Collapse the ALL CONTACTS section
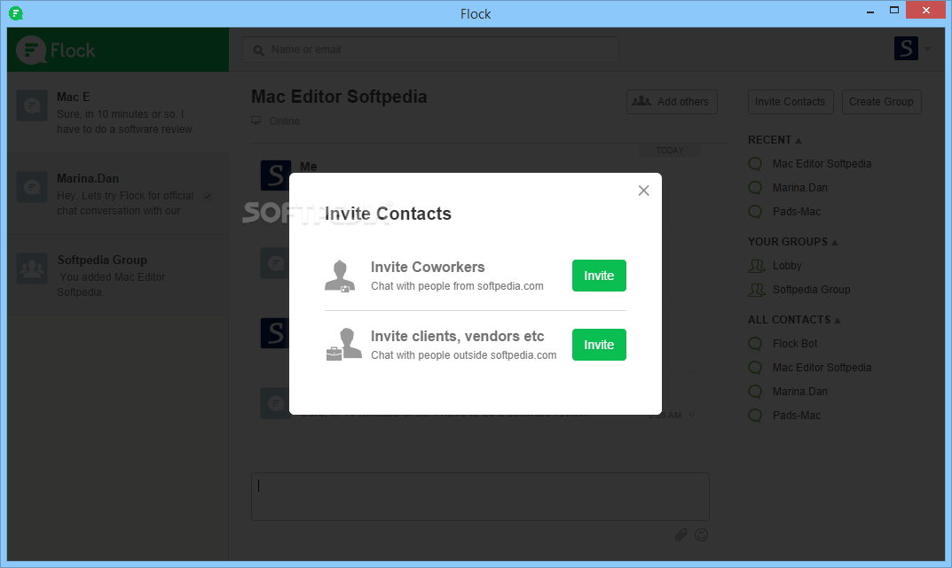The height and width of the screenshot is (568, 952). [794, 320]
